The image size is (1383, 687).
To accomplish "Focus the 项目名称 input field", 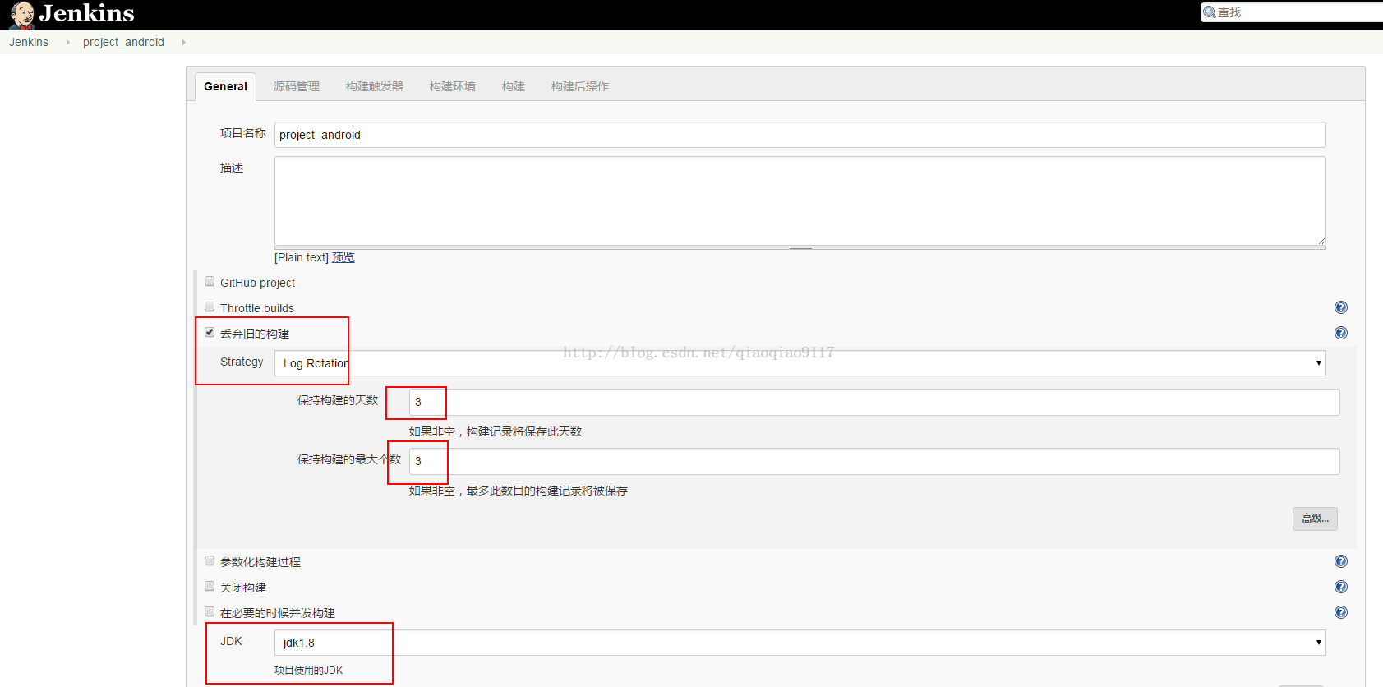I will click(x=800, y=135).
